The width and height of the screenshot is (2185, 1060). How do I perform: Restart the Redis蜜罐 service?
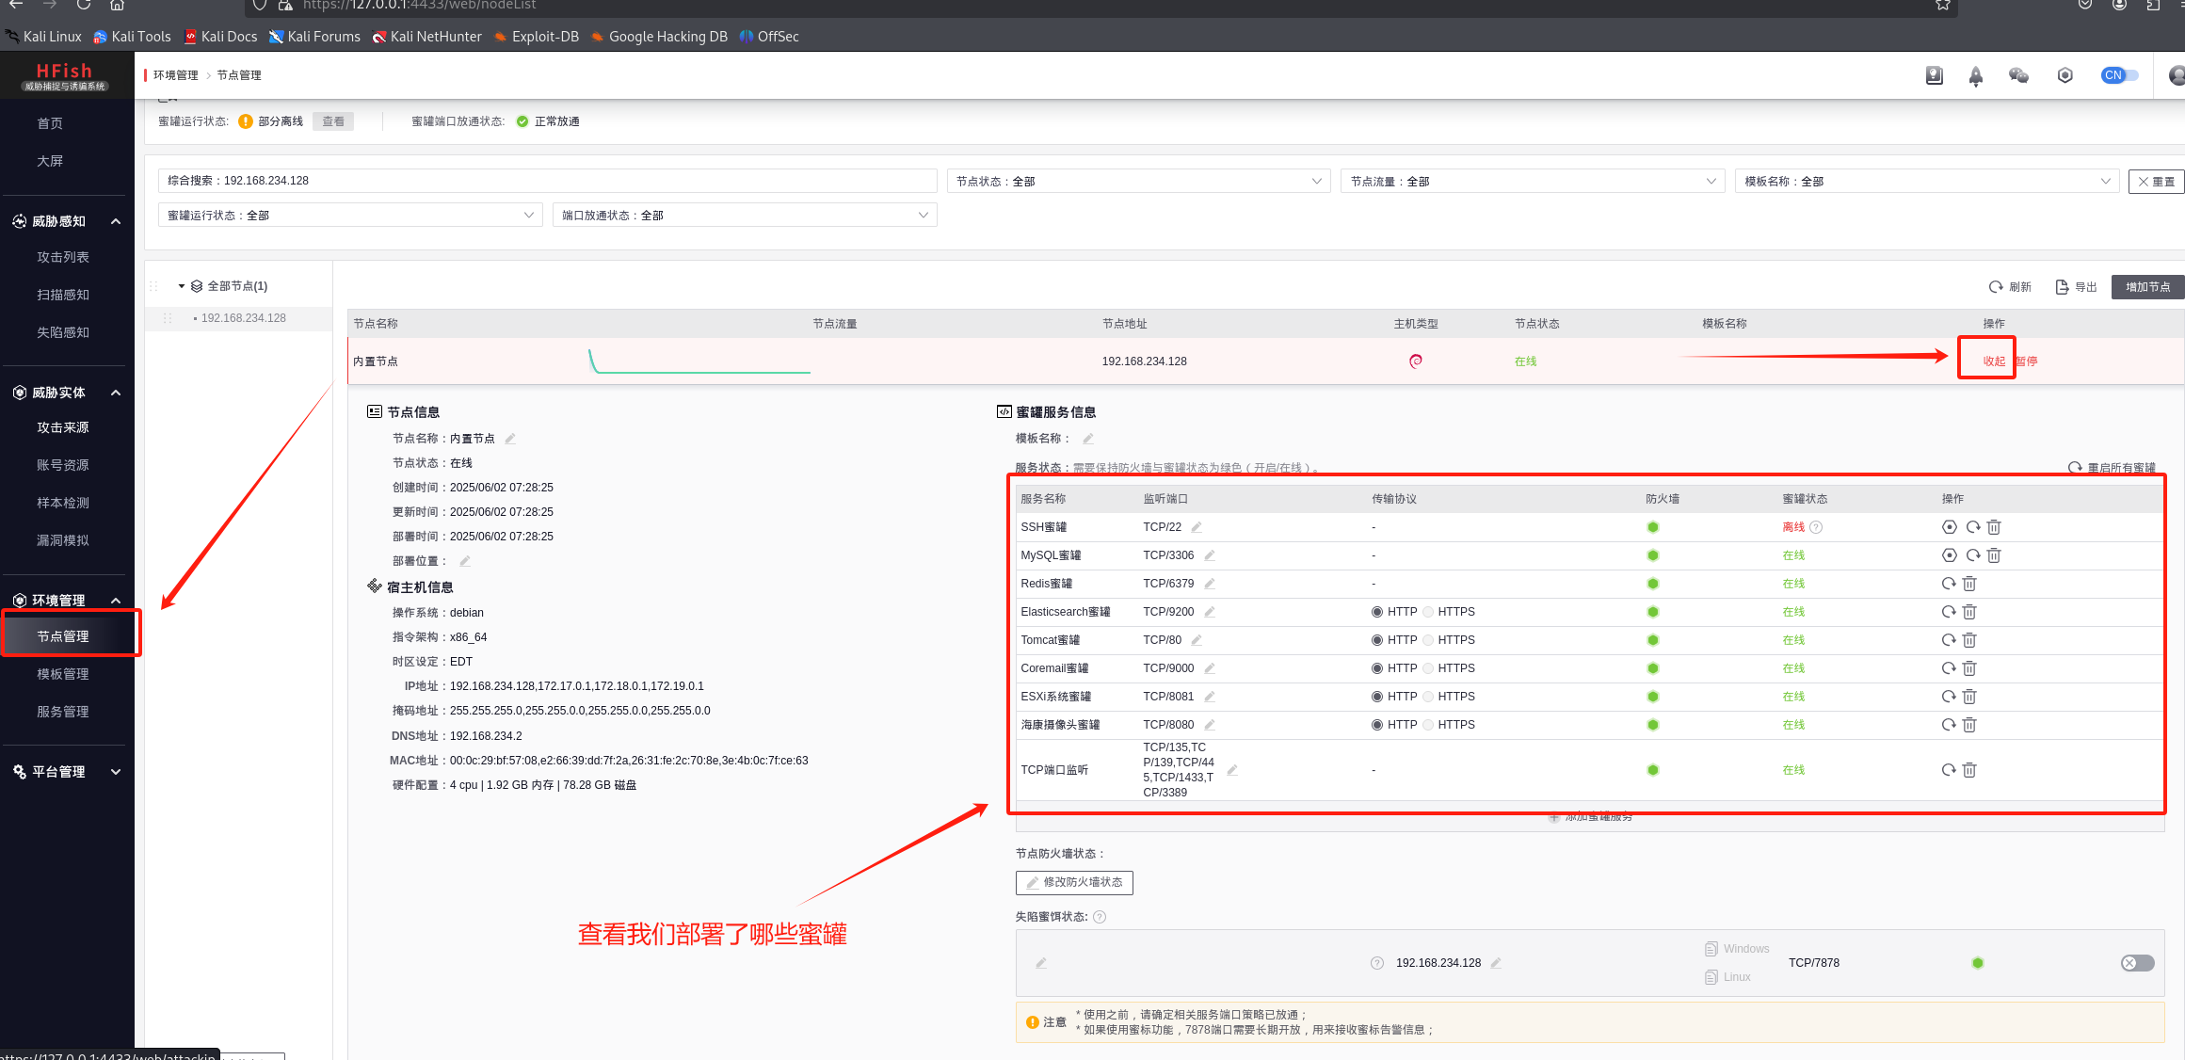point(1949,584)
